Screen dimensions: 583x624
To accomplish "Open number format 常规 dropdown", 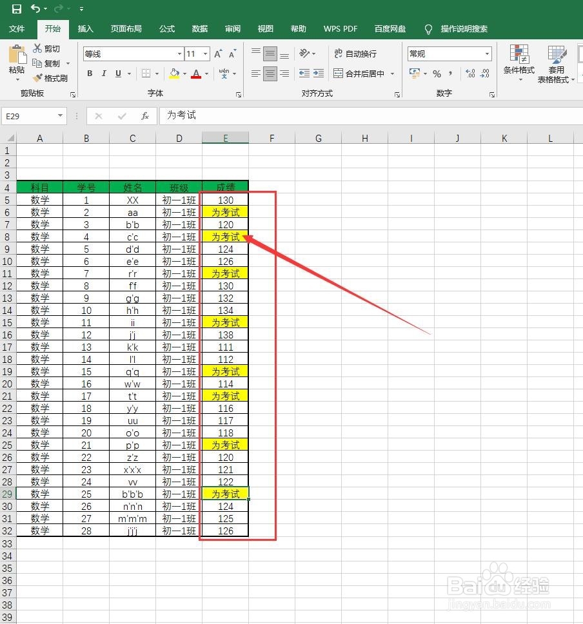I will [x=487, y=54].
